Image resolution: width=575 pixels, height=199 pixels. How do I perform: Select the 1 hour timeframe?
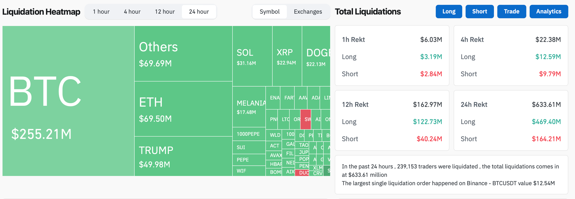click(101, 12)
